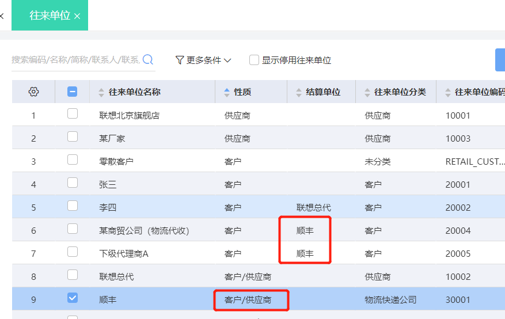The width and height of the screenshot is (505, 319).
Task: Click the code 20002
Action: click(x=458, y=208)
